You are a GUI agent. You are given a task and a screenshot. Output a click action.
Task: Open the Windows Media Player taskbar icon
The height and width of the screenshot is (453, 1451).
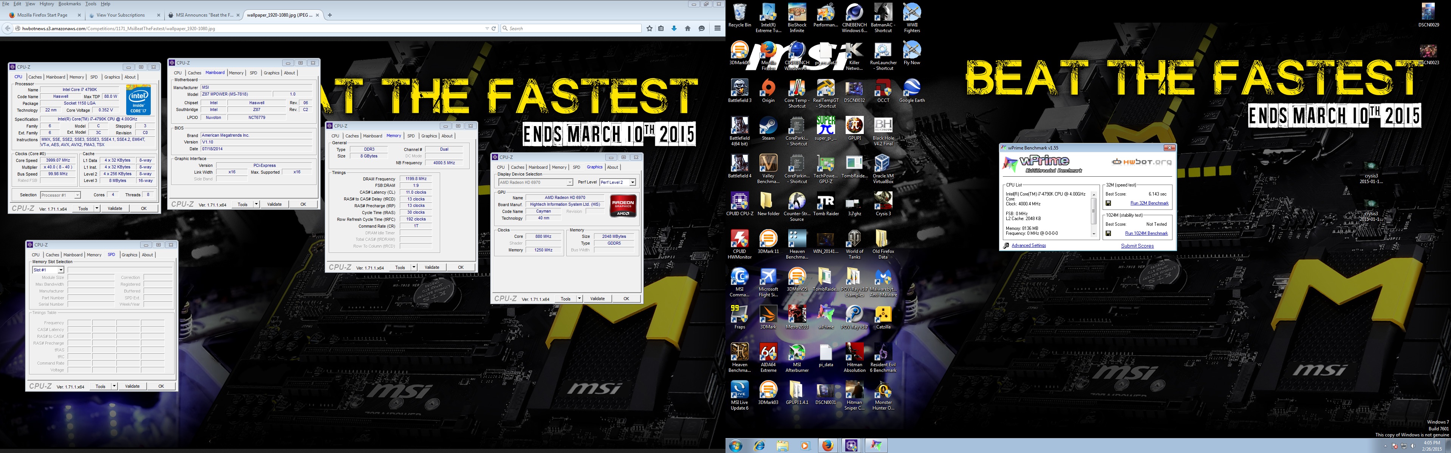click(804, 446)
